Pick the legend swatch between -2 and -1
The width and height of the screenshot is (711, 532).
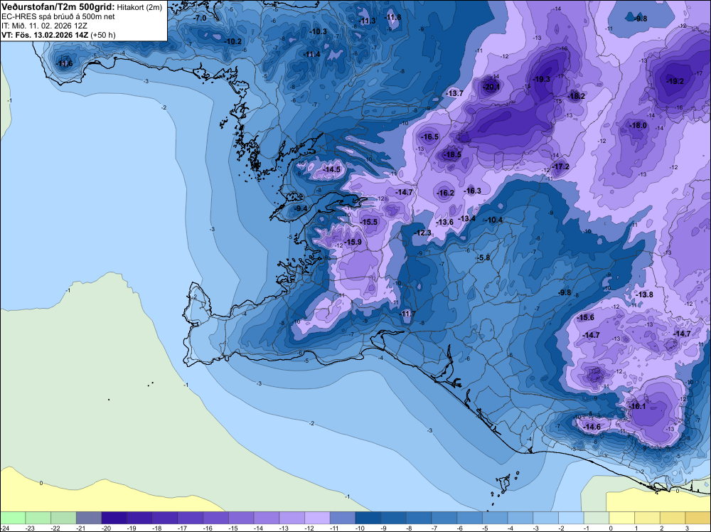[572, 518]
